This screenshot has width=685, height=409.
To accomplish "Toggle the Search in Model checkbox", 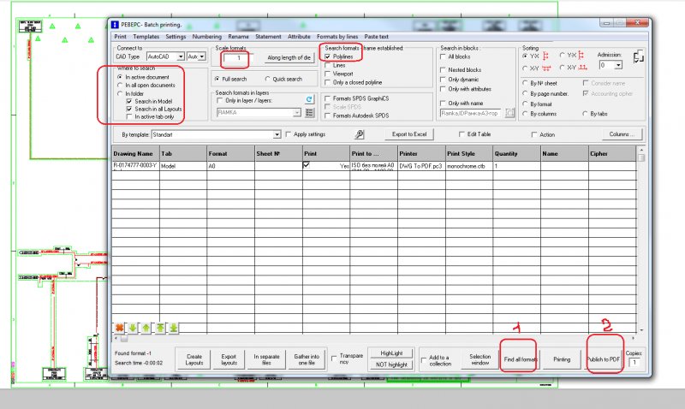I will pyautogui.click(x=129, y=101).
